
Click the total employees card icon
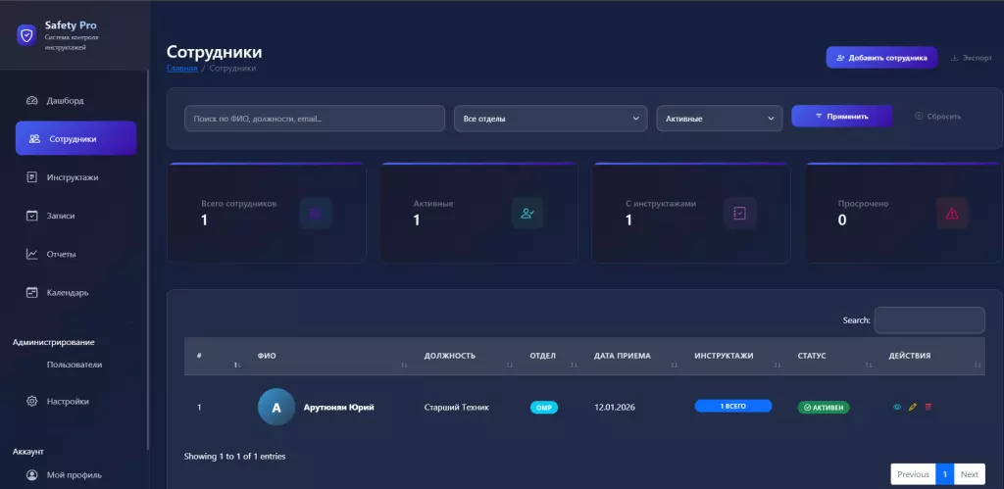pyautogui.click(x=315, y=214)
